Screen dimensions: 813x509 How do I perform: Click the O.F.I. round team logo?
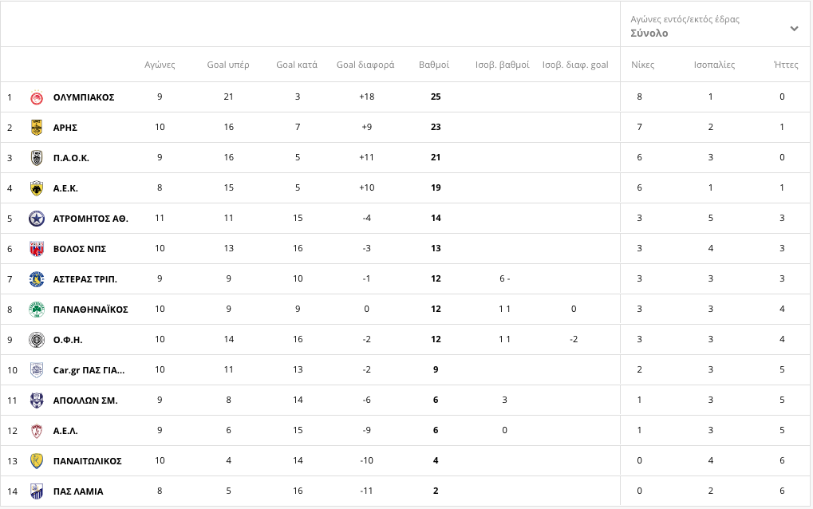(37, 340)
